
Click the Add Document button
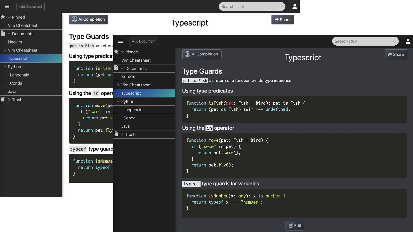(144, 41)
